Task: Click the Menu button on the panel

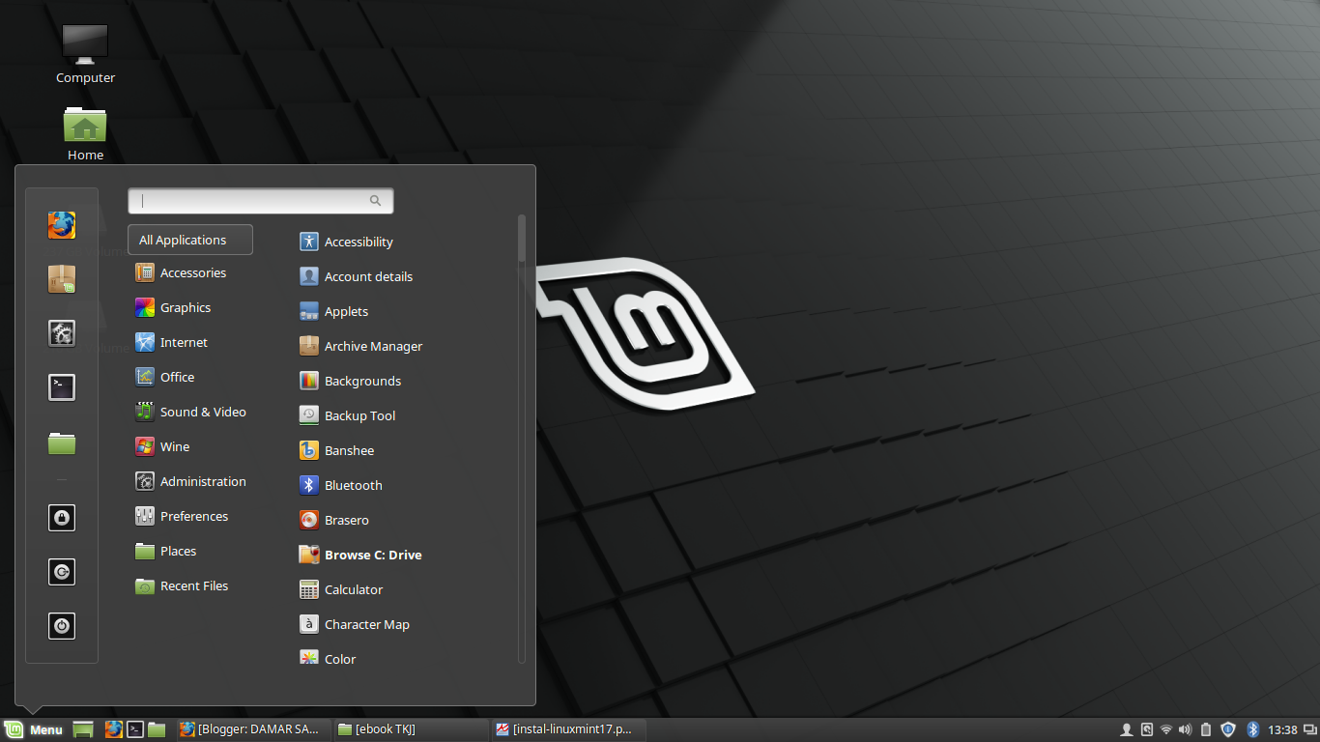Action: click(x=34, y=729)
